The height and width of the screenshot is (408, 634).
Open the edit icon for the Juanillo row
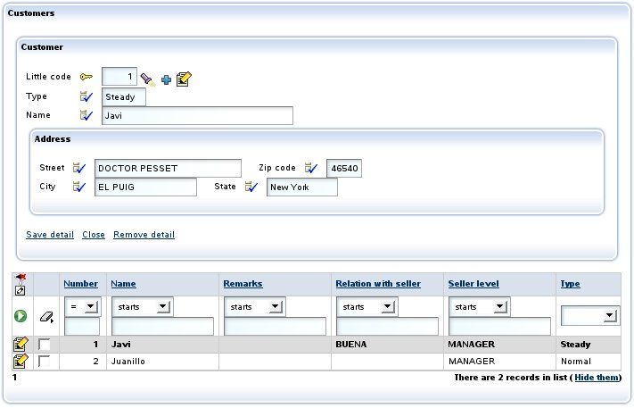21,361
